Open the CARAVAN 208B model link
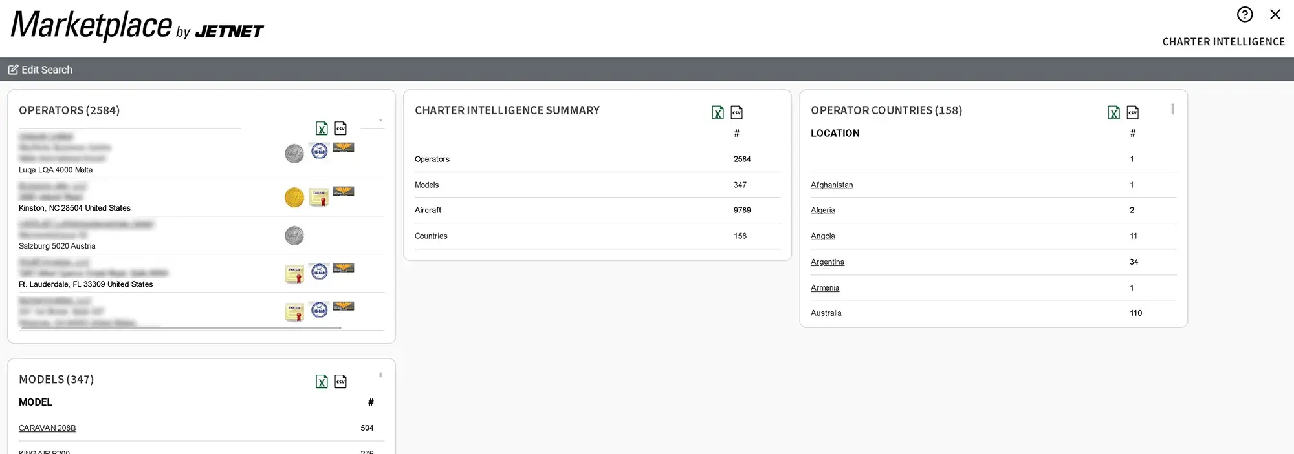This screenshot has width=1294, height=454. click(x=47, y=428)
